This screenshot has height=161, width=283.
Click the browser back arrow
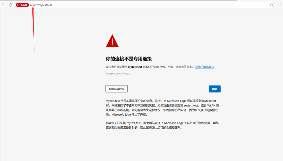[x=4, y=5]
